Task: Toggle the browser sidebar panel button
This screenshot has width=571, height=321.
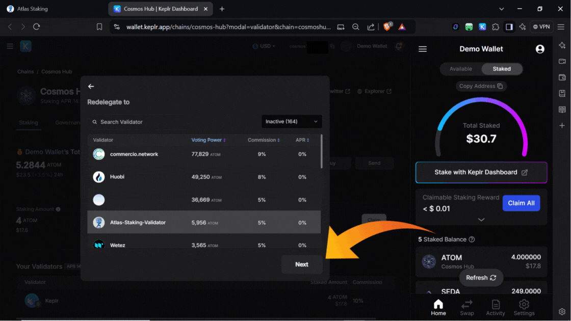Action: point(509,27)
